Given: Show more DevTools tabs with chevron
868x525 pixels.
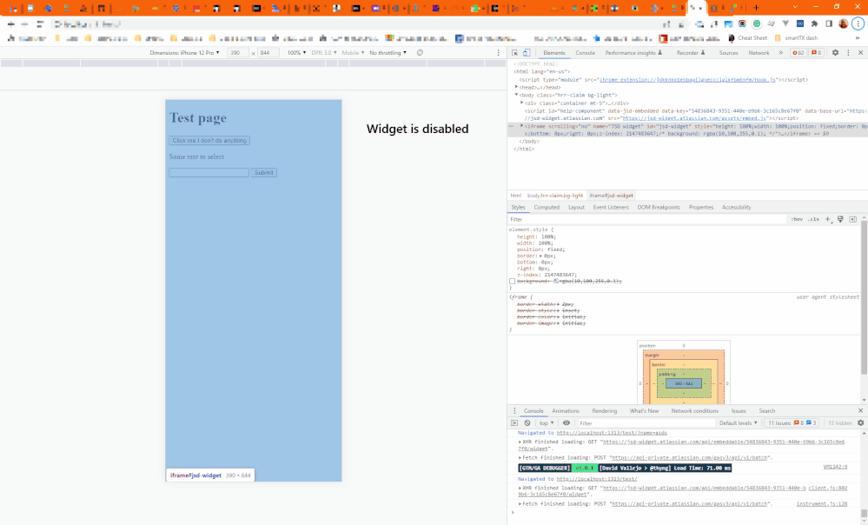Looking at the screenshot, I should tap(780, 53).
